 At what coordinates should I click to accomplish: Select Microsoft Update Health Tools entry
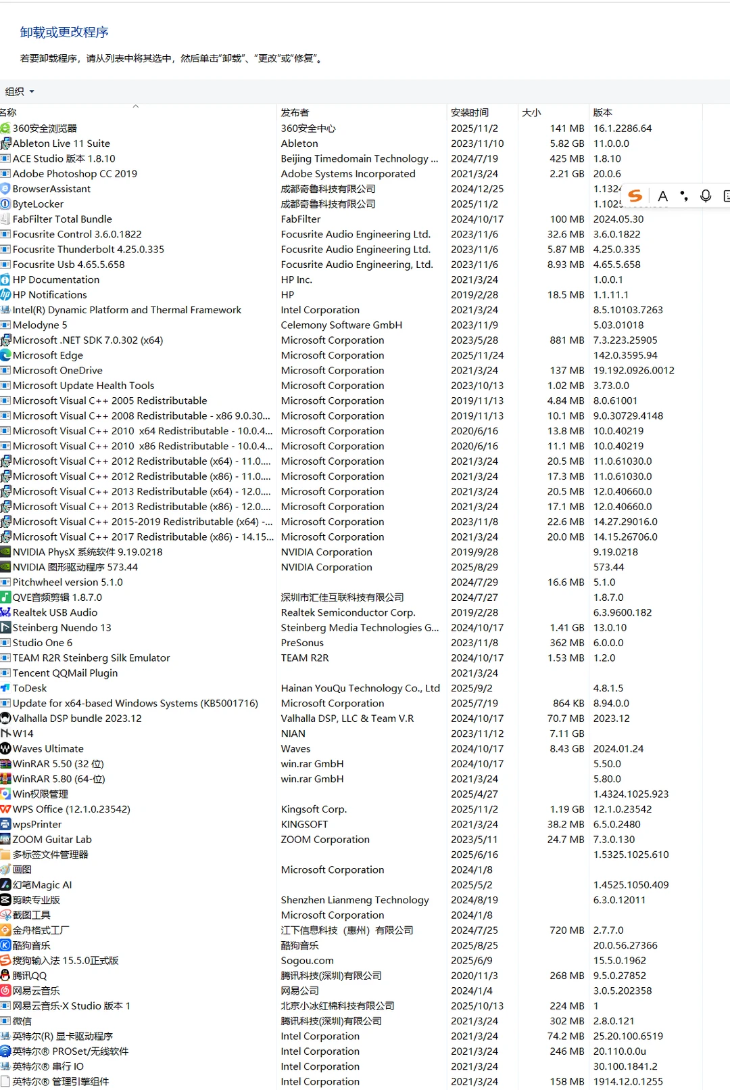pos(351,386)
